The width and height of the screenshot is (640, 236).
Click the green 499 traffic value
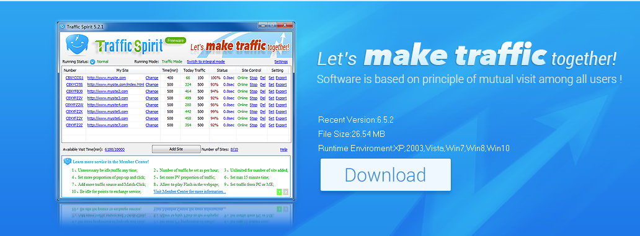tap(188, 98)
